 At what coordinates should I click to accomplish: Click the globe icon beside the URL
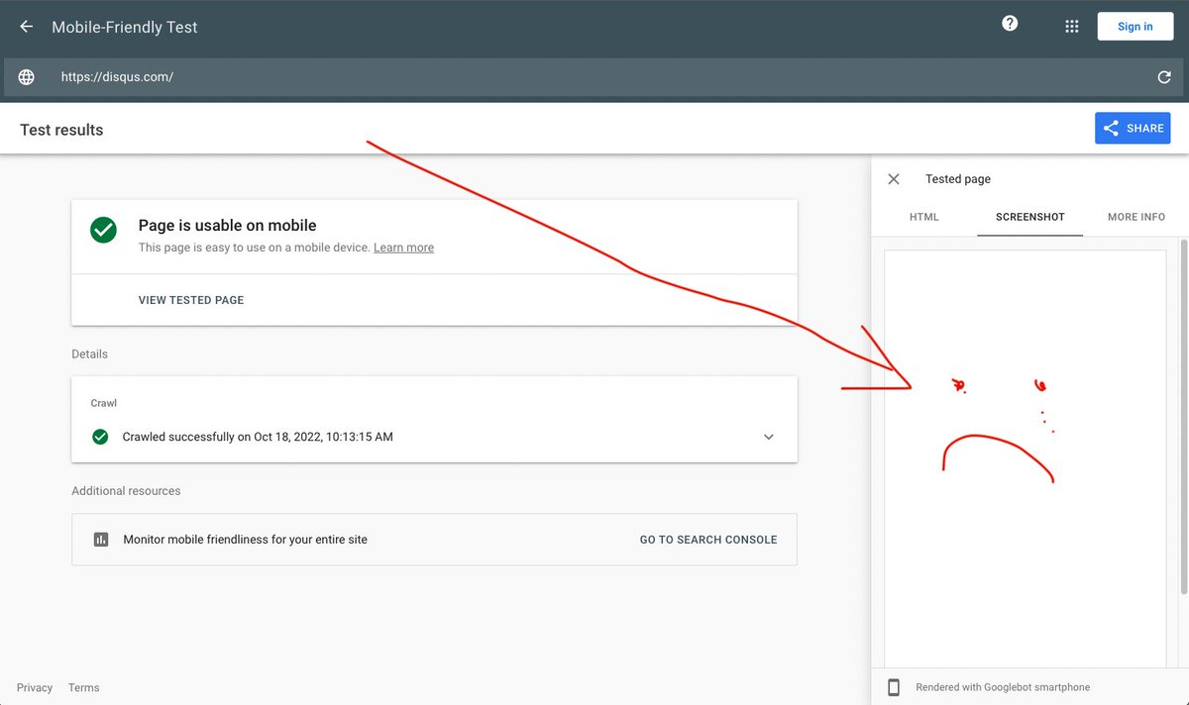pyautogui.click(x=27, y=77)
